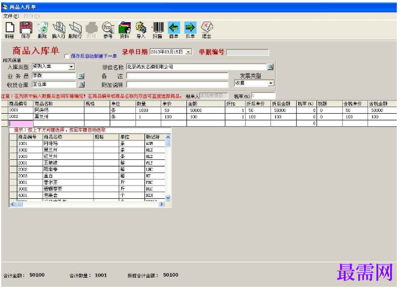This screenshot has height=291, width=404.
Task: Open the 文件 menu
Action: (11, 16)
